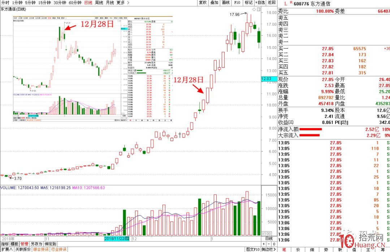Click the 买一 bid price 27.85
The height and width of the screenshot is (252, 390).
click(x=328, y=49)
